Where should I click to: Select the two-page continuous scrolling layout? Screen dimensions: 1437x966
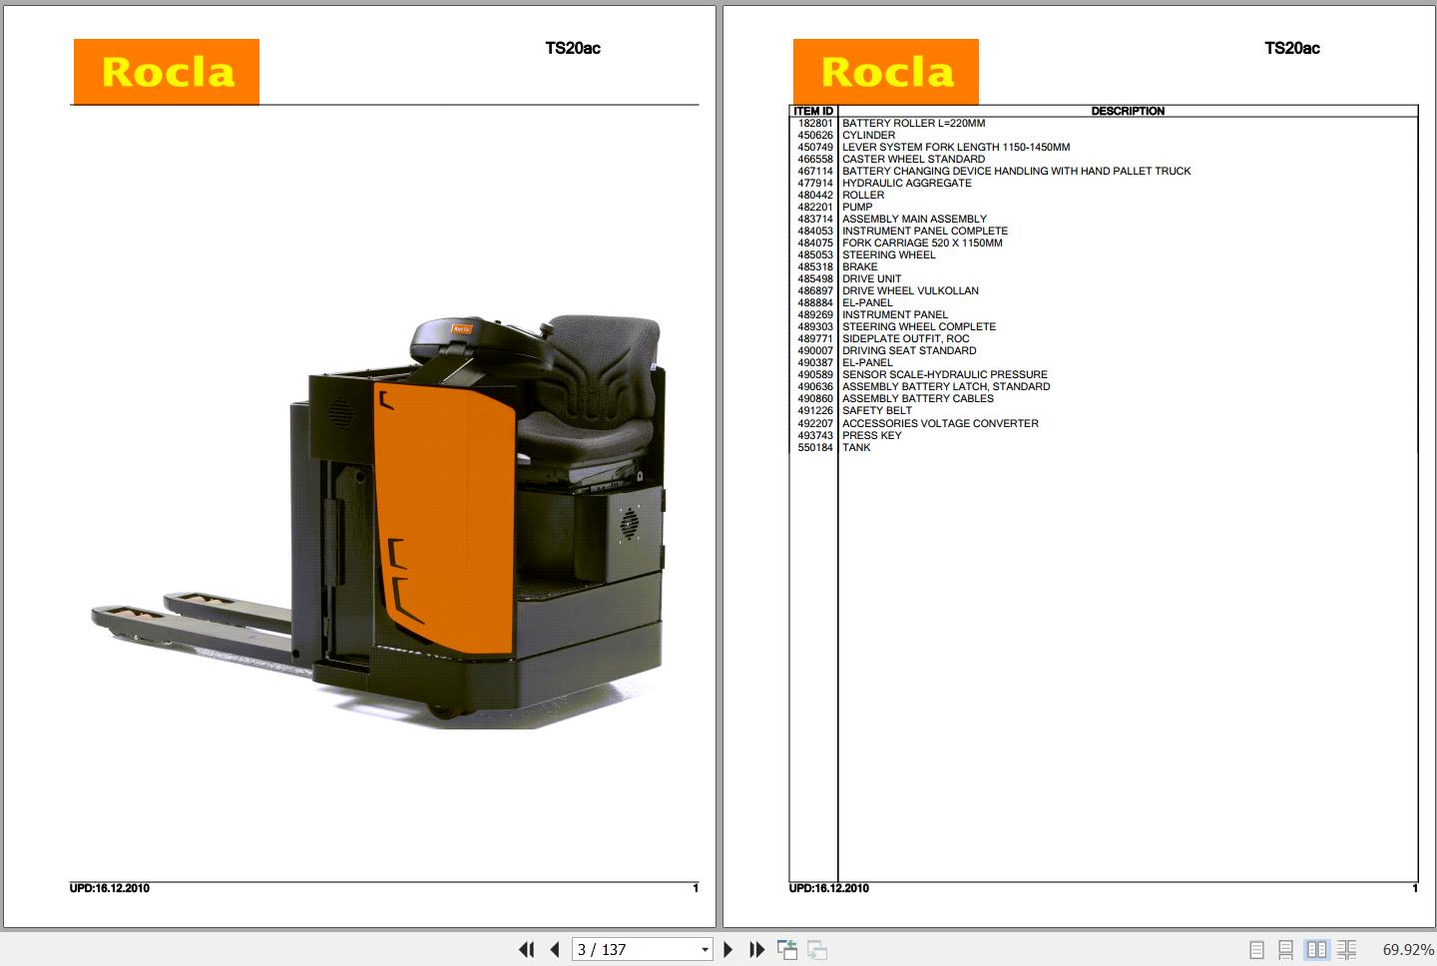tap(1347, 949)
